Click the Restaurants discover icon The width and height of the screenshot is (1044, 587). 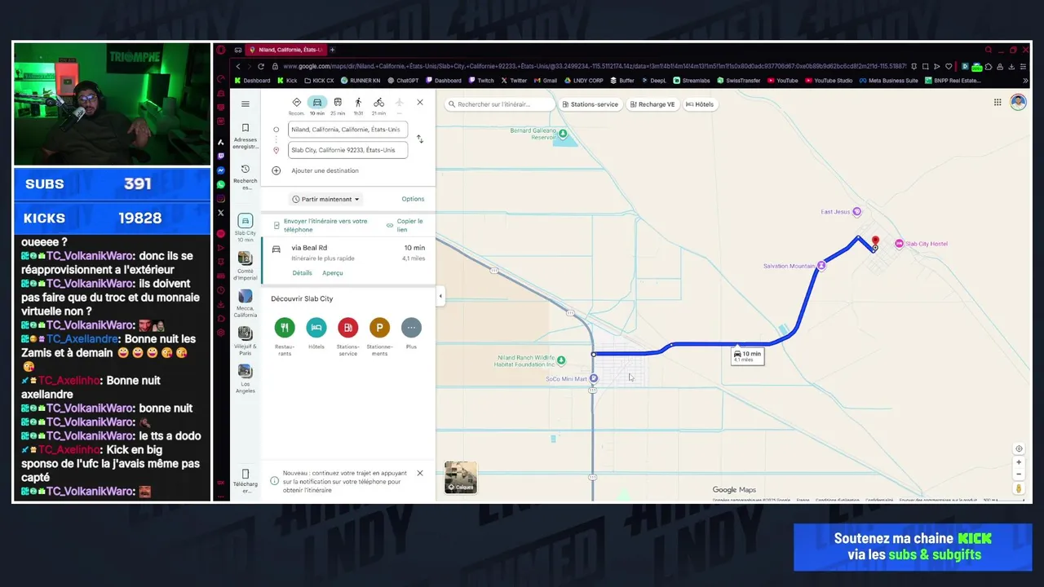point(285,328)
